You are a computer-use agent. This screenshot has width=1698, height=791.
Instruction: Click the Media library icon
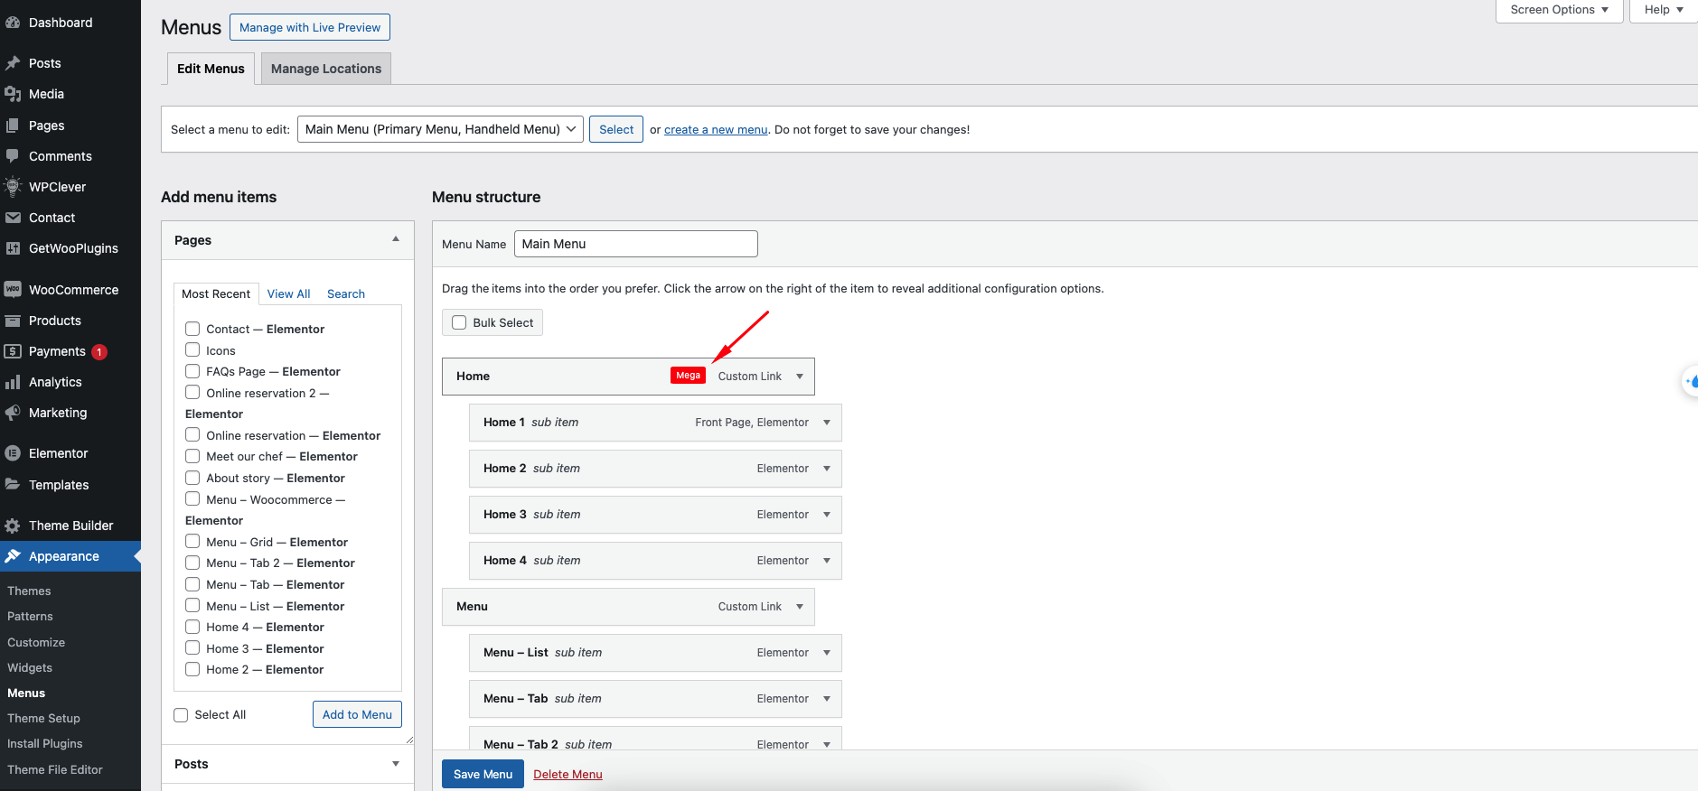[13, 94]
